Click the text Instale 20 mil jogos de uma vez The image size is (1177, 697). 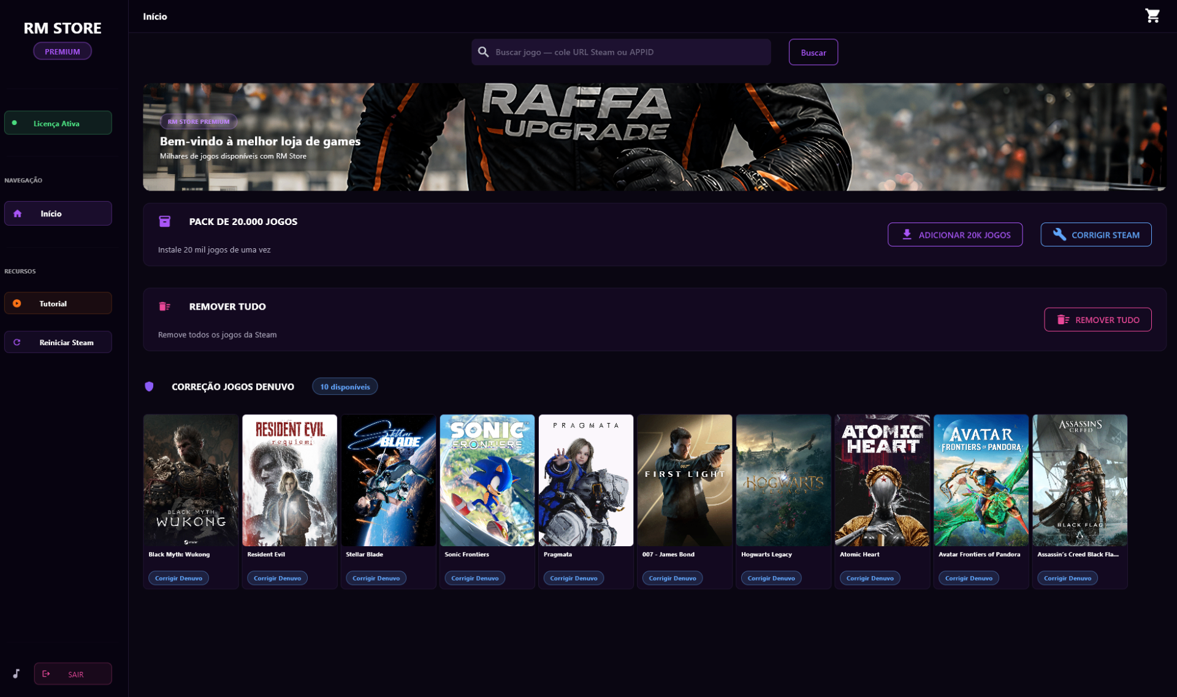coord(214,249)
